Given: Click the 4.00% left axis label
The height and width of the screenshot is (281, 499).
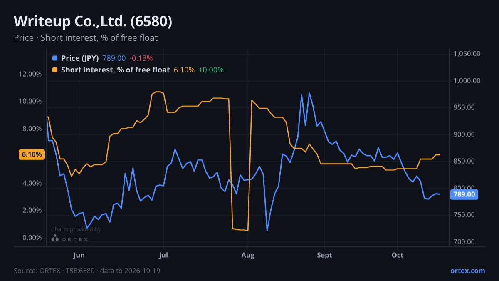Looking at the screenshot, I should pyautogui.click(x=32, y=183).
